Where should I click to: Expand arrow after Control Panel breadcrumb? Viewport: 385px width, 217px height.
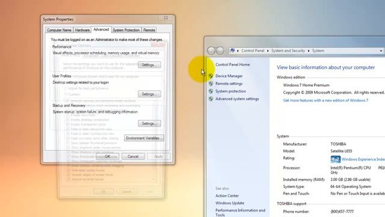pyautogui.click(x=268, y=51)
